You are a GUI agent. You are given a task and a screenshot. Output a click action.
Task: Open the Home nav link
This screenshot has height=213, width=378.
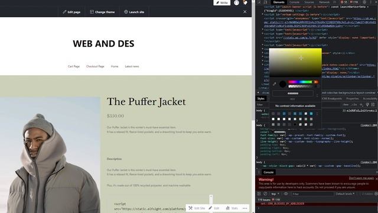(115, 66)
